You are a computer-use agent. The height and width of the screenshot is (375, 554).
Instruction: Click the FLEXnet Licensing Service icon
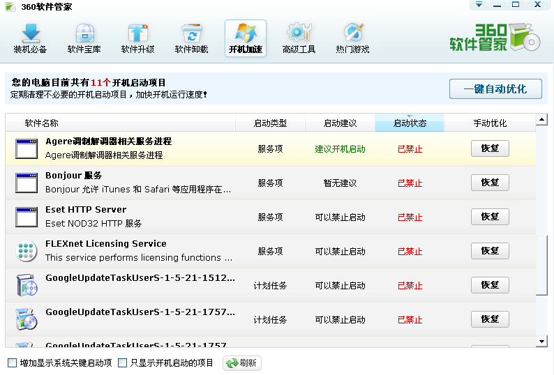27,251
